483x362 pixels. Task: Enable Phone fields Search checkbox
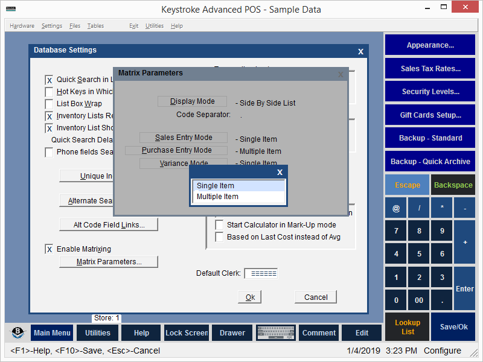[49, 153]
